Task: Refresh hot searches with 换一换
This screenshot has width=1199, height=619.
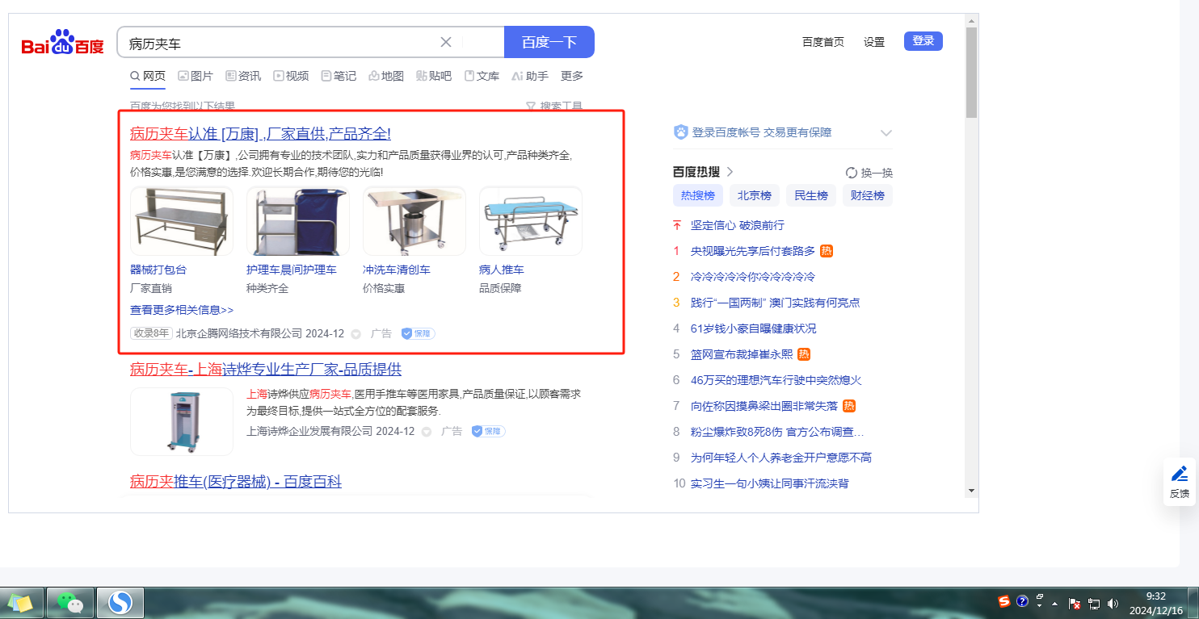Action: pyautogui.click(x=869, y=173)
